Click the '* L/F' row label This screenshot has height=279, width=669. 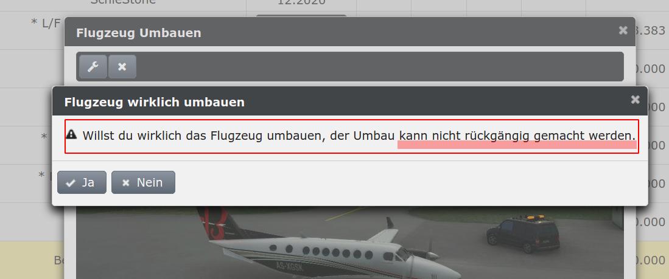click(x=46, y=24)
